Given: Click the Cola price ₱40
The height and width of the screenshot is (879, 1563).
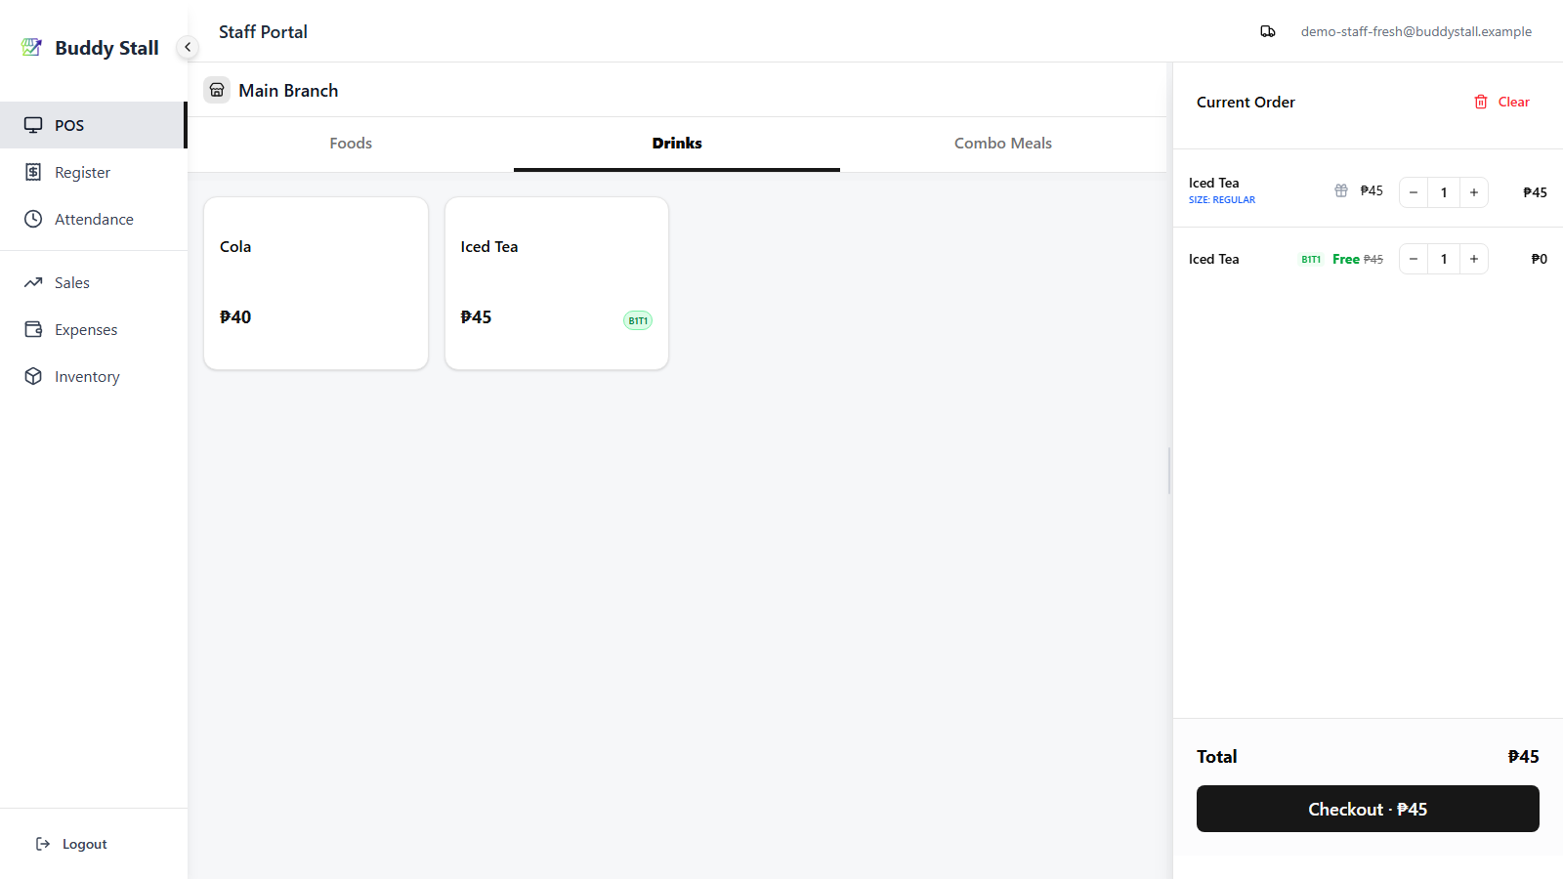Looking at the screenshot, I should (x=235, y=317).
